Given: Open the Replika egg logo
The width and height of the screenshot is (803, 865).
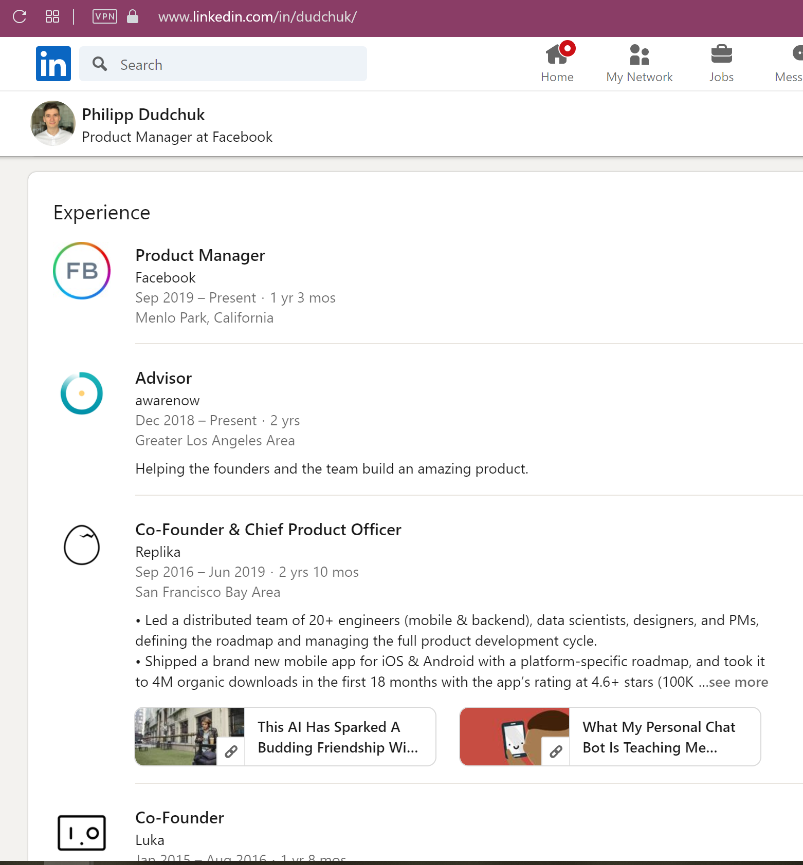Looking at the screenshot, I should tap(82, 545).
